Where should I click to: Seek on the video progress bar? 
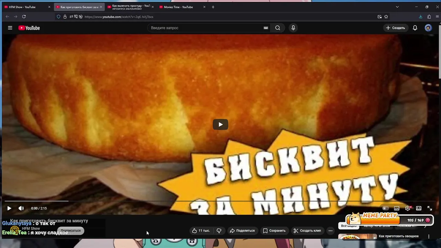click(x=220, y=201)
